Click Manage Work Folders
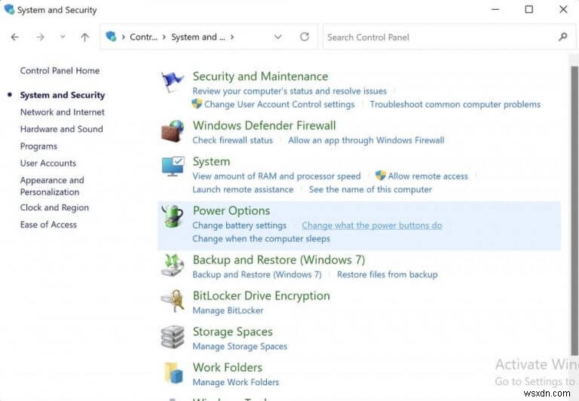 (235, 382)
